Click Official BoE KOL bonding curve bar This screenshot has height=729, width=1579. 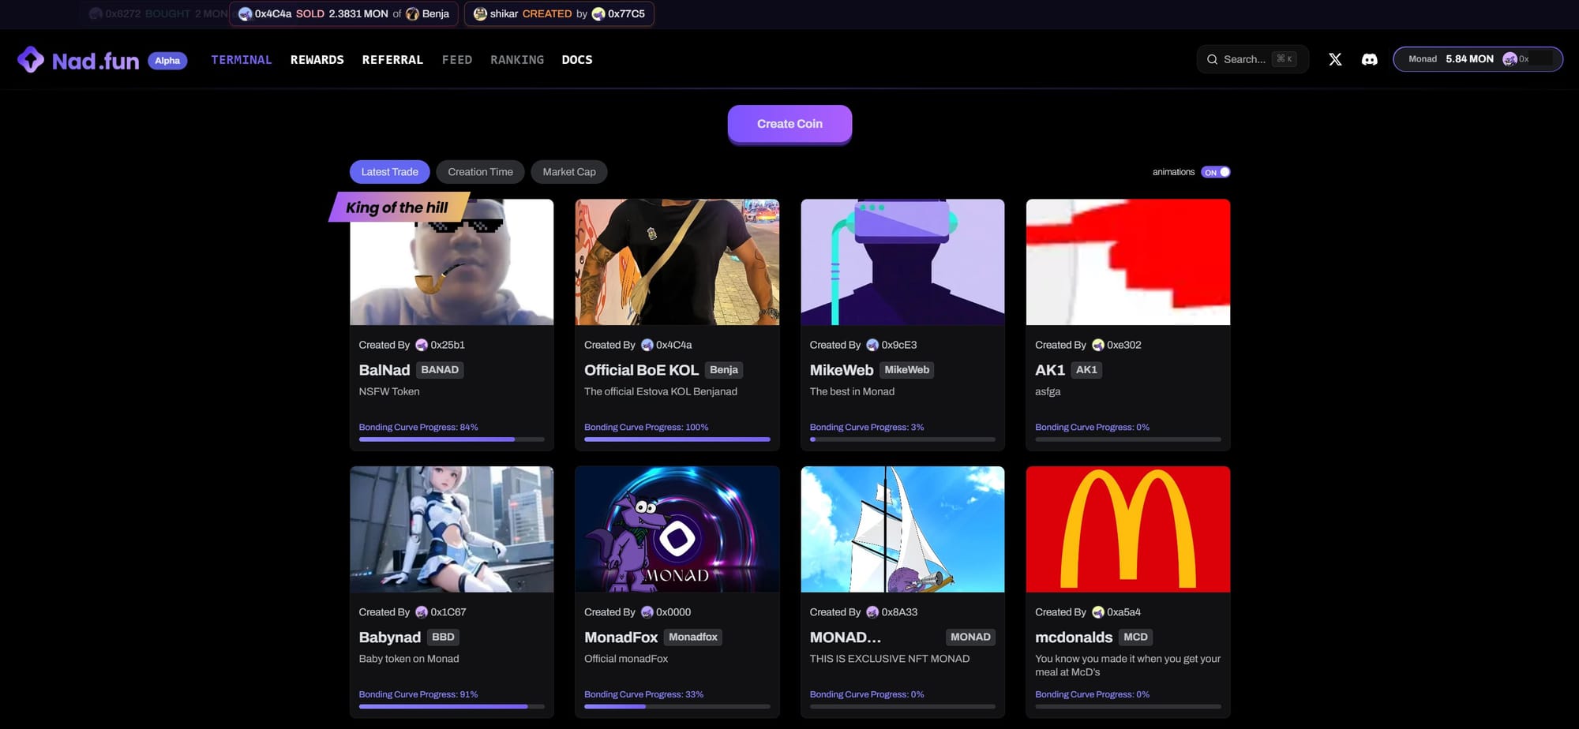677,439
